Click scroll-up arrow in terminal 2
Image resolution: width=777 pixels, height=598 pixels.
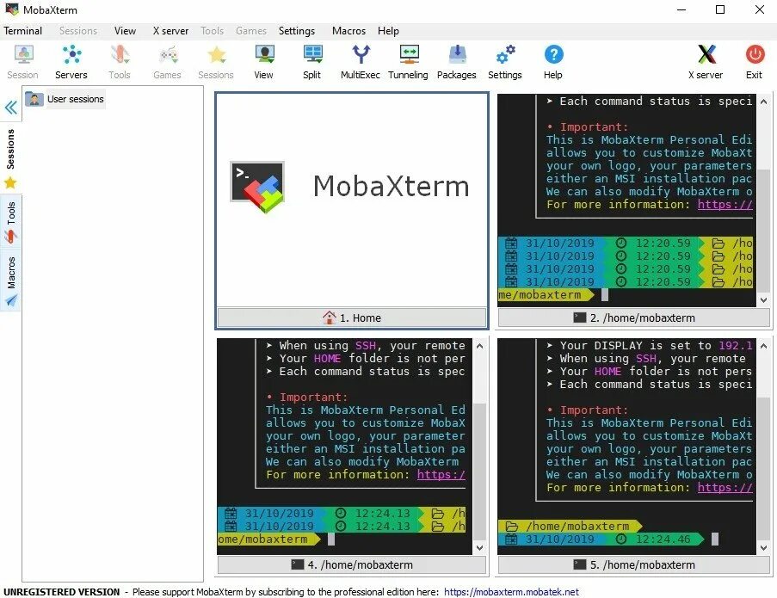[763, 102]
